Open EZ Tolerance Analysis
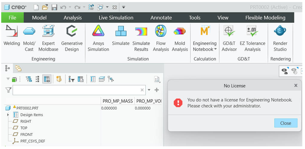The image size is (305, 149). coord(252,38)
